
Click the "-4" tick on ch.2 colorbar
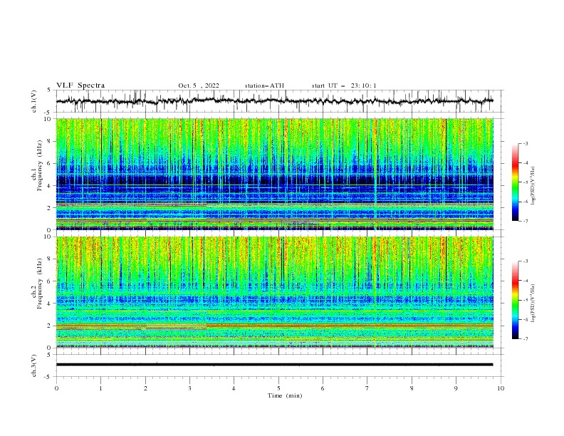tap(525, 281)
